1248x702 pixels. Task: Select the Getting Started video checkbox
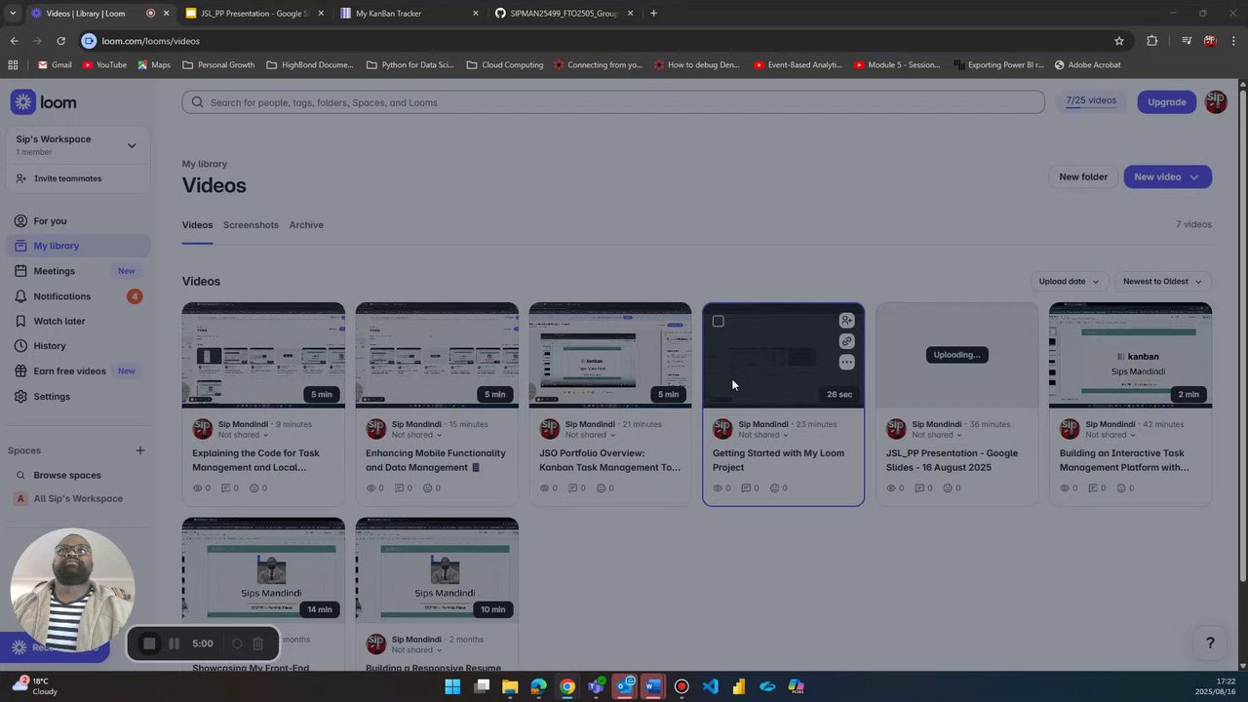[718, 321]
